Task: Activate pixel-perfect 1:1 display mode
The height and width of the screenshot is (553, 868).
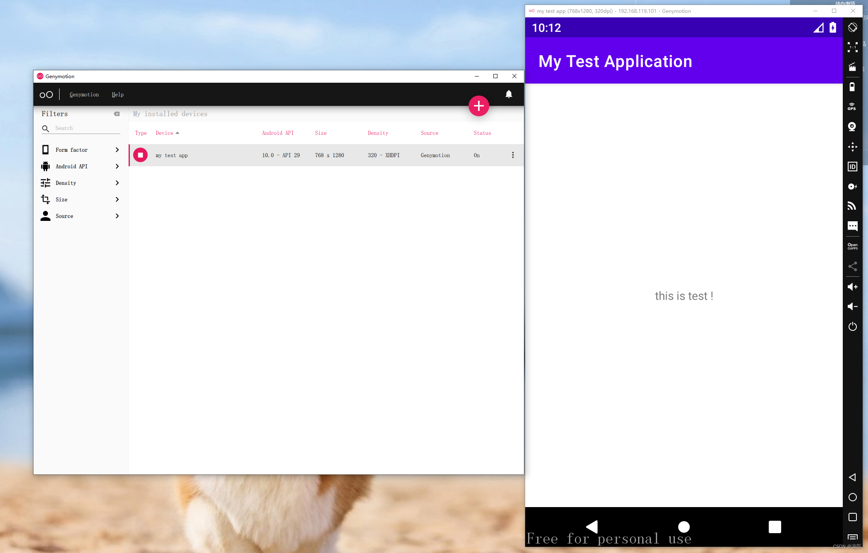Action: [x=852, y=47]
